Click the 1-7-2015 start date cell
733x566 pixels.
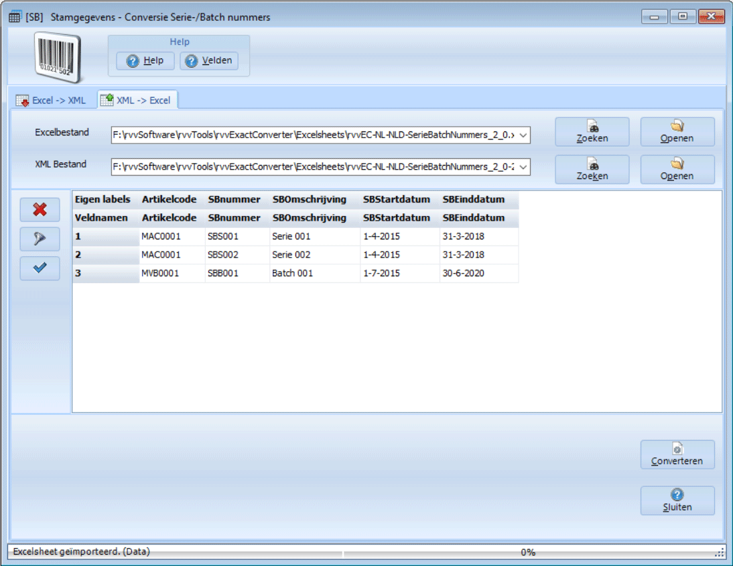point(400,273)
